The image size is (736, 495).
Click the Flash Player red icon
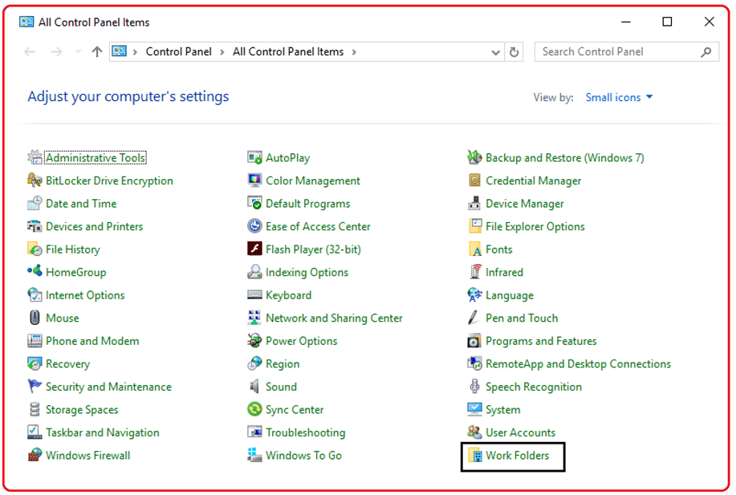point(254,249)
